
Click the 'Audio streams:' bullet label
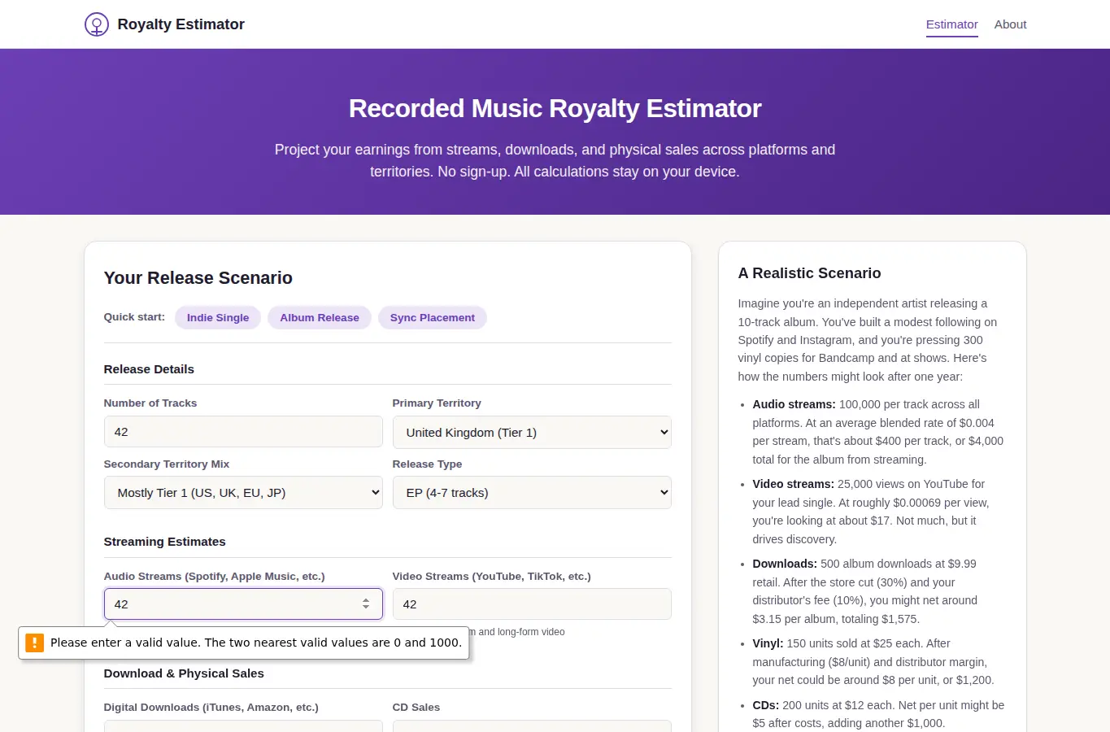794,404
